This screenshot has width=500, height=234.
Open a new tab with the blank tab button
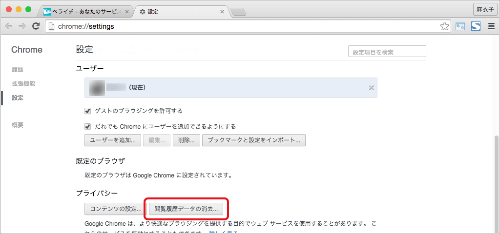click(238, 12)
